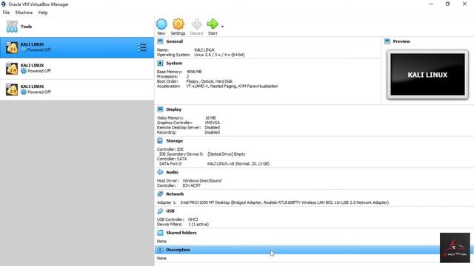
Task: Click the OS icon of the third KALI LINUX
Action: point(12,90)
